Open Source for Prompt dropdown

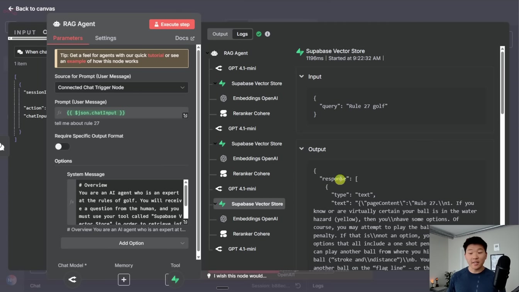click(121, 87)
